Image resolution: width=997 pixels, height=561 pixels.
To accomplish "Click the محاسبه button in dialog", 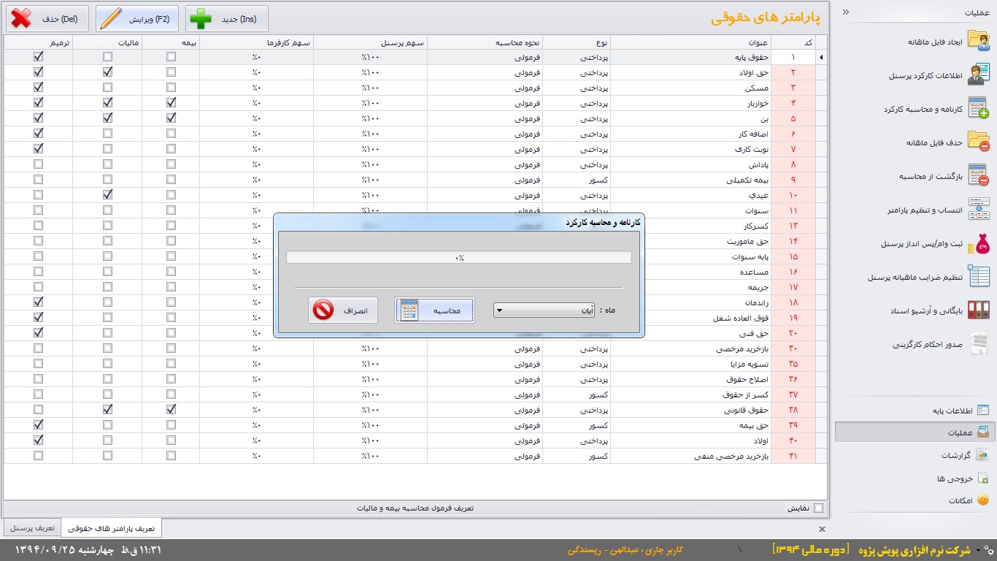I will (434, 310).
